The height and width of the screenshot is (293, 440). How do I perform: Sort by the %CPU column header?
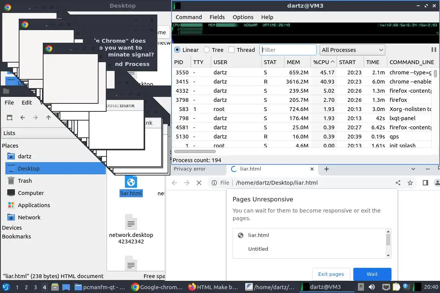tap(324, 62)
